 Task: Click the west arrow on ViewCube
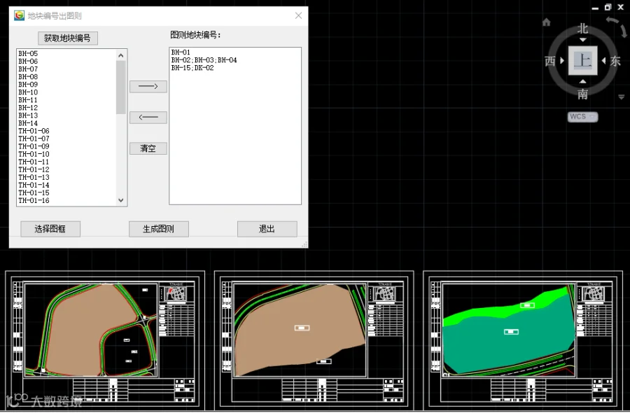click(562, 61)
